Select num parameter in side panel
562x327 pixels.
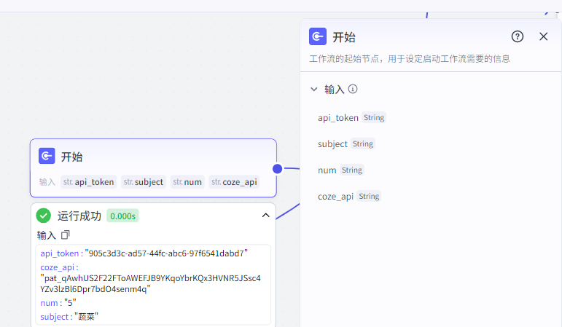(x=327, y=170)
